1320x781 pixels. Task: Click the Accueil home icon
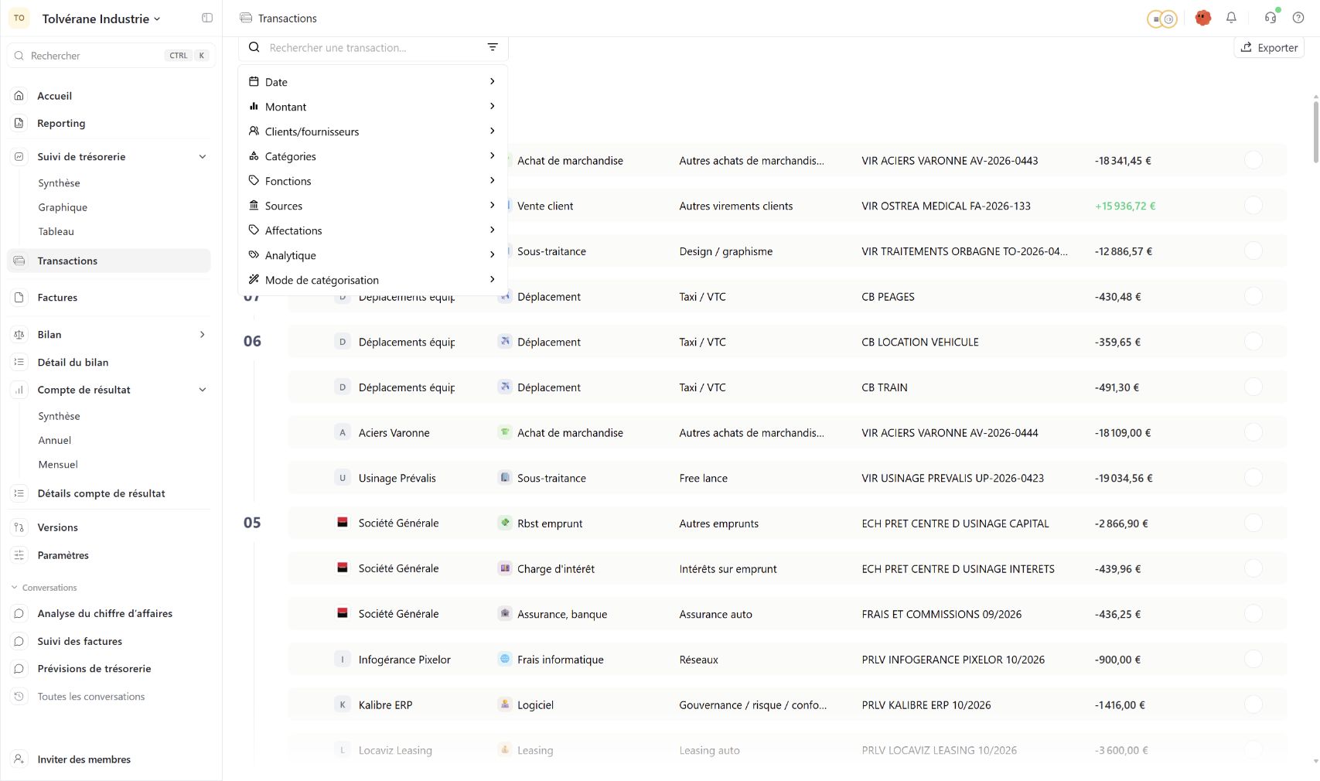click(x=19, y=96)
